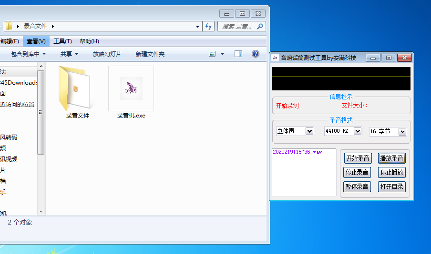Open the 工具(T) menu
Viewport: 431px width, 254px height.
coord(62,41)
